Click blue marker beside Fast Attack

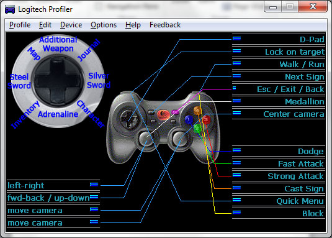(x=236, y=163)
